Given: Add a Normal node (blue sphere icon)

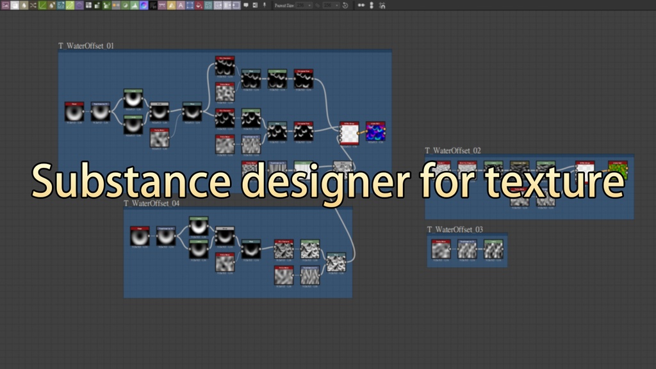Looking at the screenshot, I should (143, 5).
